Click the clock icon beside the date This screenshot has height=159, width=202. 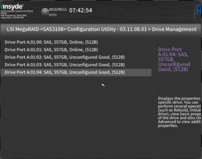(45, 12)
